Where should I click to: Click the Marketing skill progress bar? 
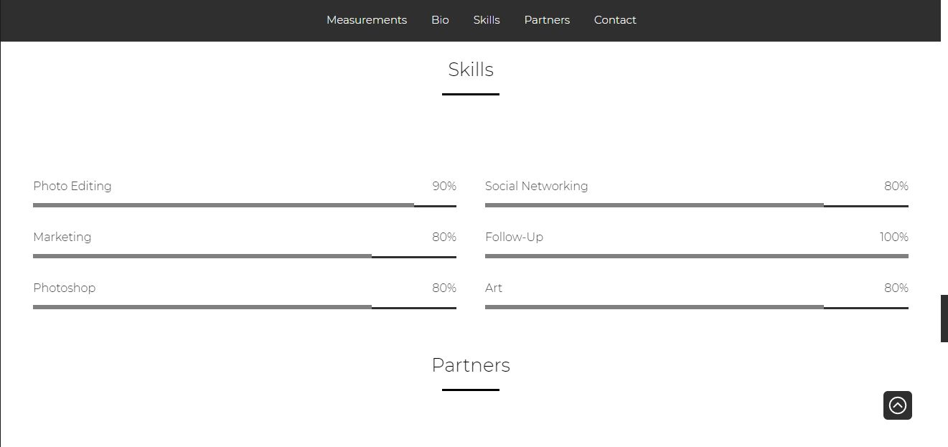click(x=245, y=256)
